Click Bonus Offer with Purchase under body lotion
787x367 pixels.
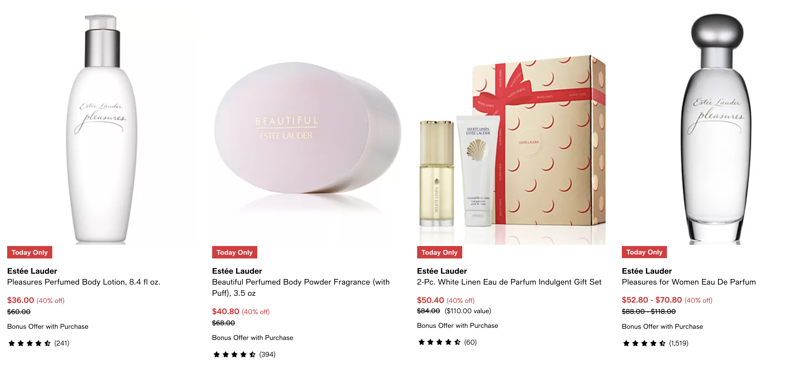[x=48, y=327]
